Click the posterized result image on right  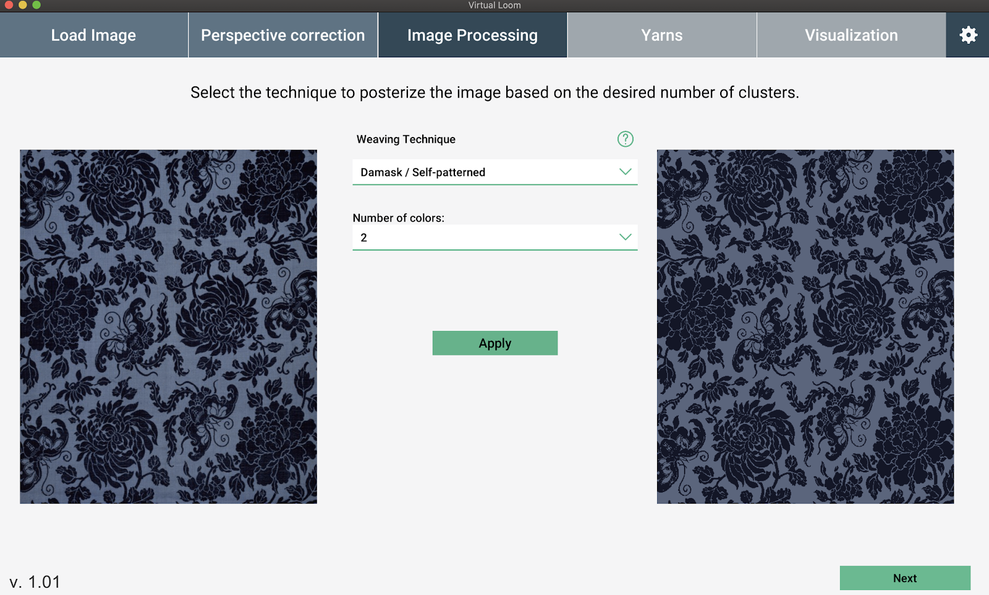pos(805,327)
